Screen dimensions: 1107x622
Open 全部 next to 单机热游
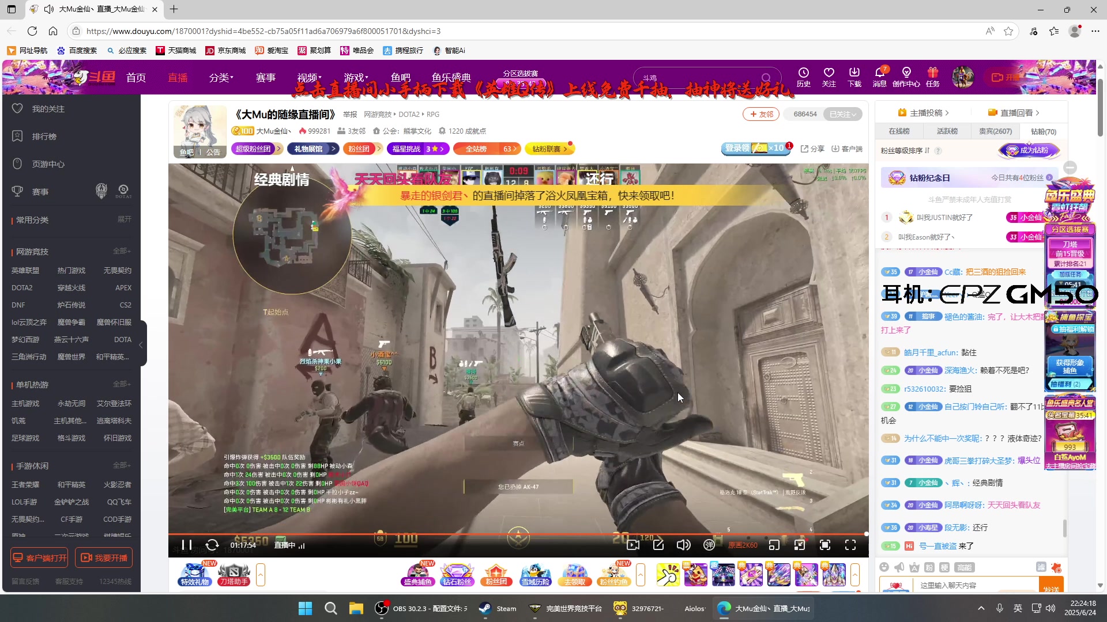click(x=122, y=384)
